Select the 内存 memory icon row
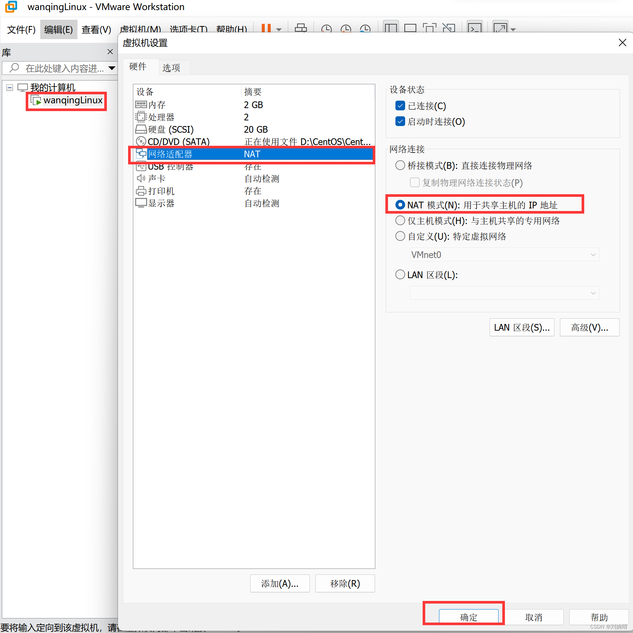 pos(141,105)
